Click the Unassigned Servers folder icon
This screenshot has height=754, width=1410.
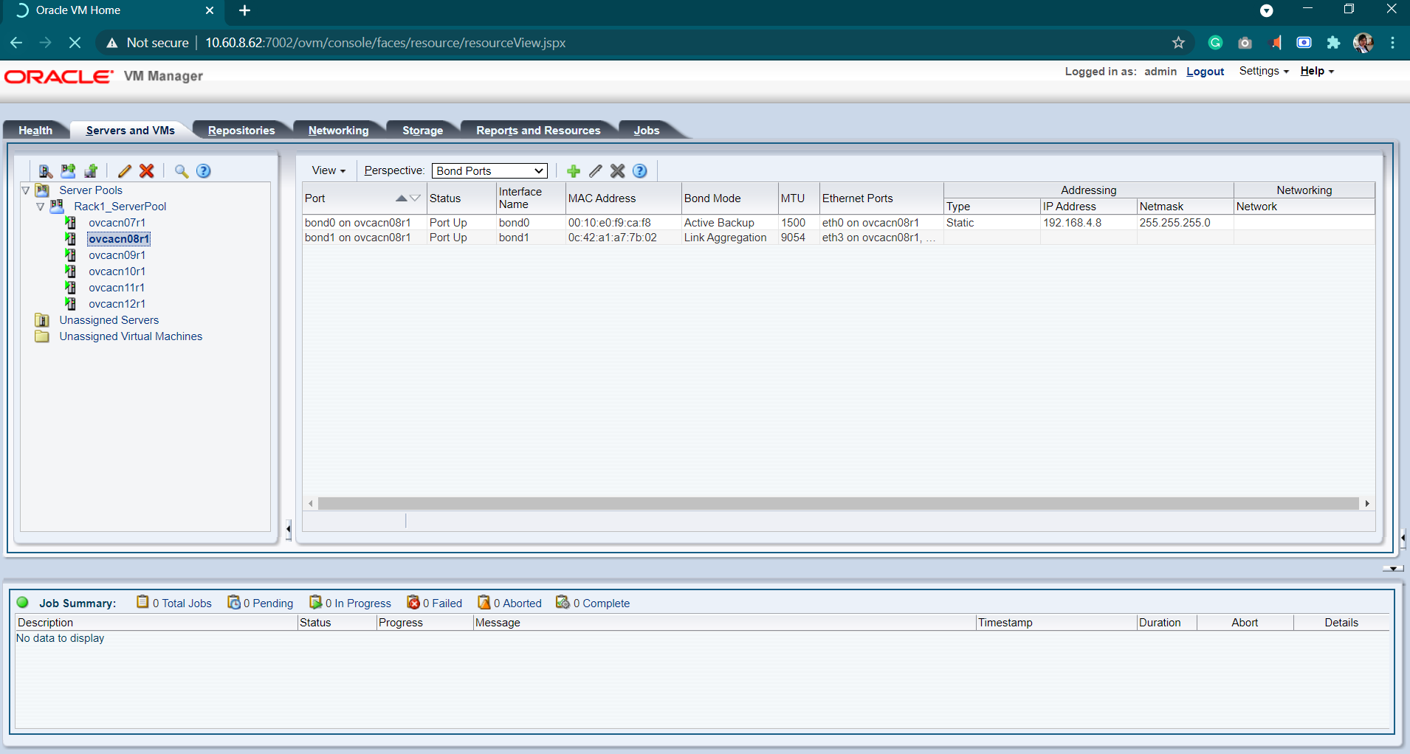pyautogui.click(x=42, y=320)
